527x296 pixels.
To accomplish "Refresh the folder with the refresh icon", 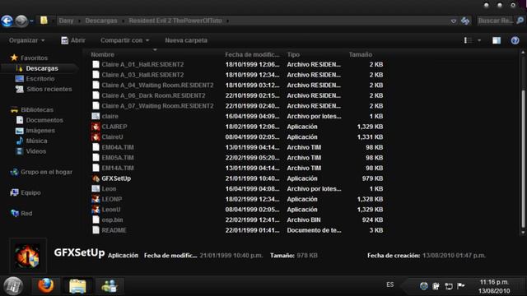I will tap(465, 21).
